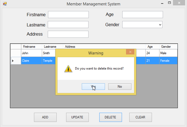Click the UPDATE button
Viewport: 187px width, 127px height.
click(77, 117)
